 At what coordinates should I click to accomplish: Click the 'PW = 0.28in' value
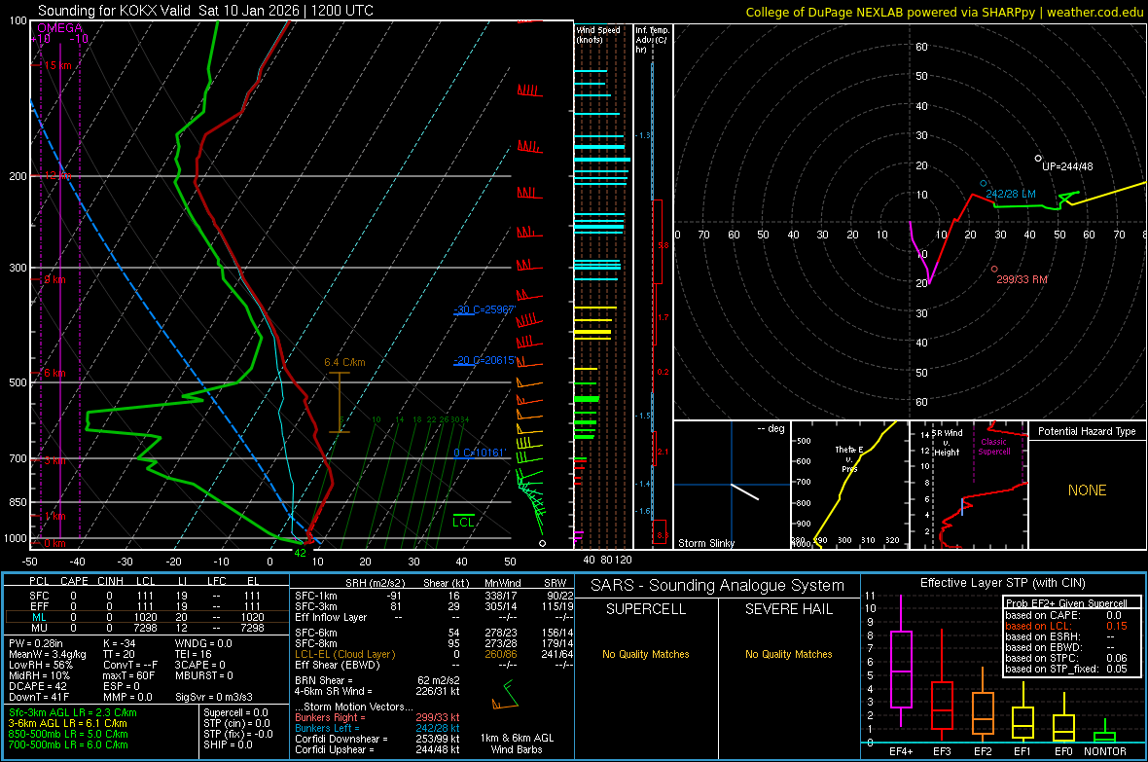pos(36,643)
